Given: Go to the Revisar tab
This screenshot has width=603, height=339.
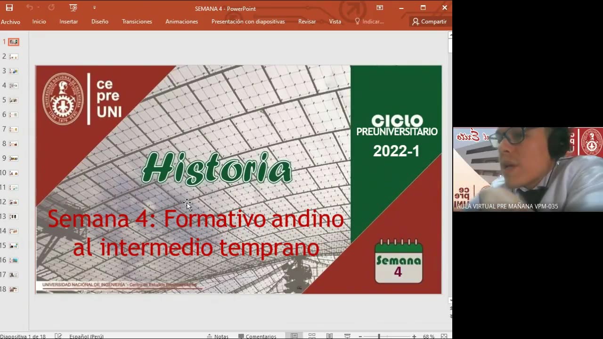Looking at the screenshot, I should click(x=307, y=22).
